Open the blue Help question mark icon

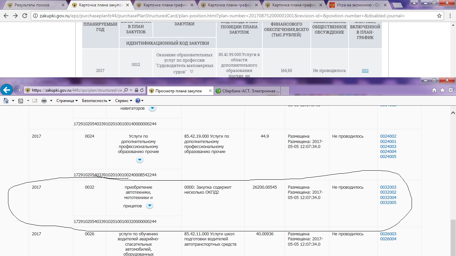138,101
